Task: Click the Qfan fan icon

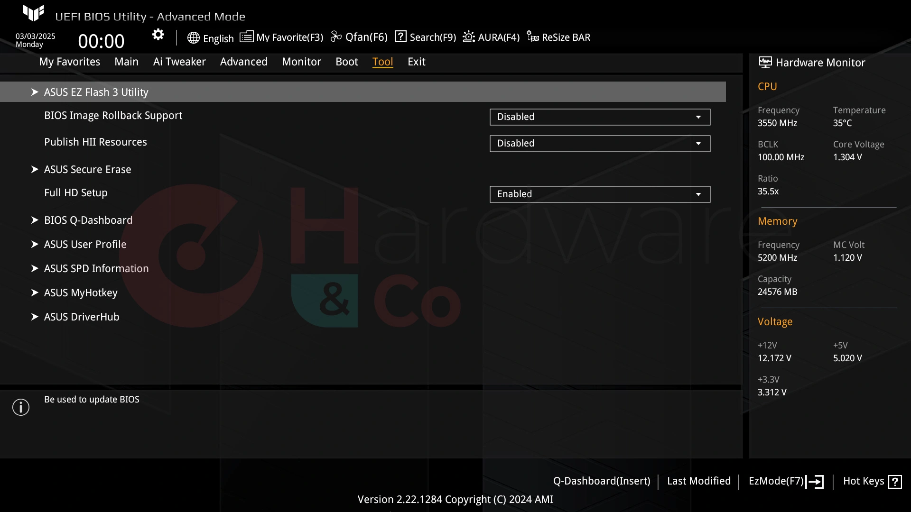Action: pos(336,37)
